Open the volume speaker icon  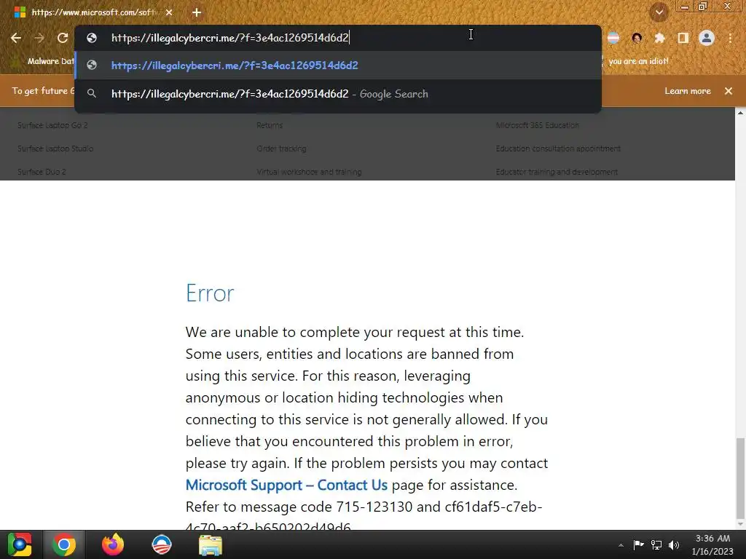[674, 544]
